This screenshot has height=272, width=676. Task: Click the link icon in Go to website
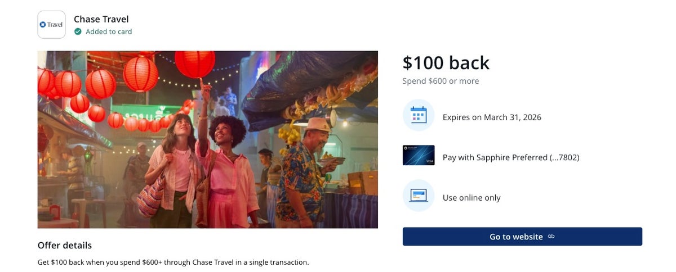pyautogui.click(x=552, y=237)
